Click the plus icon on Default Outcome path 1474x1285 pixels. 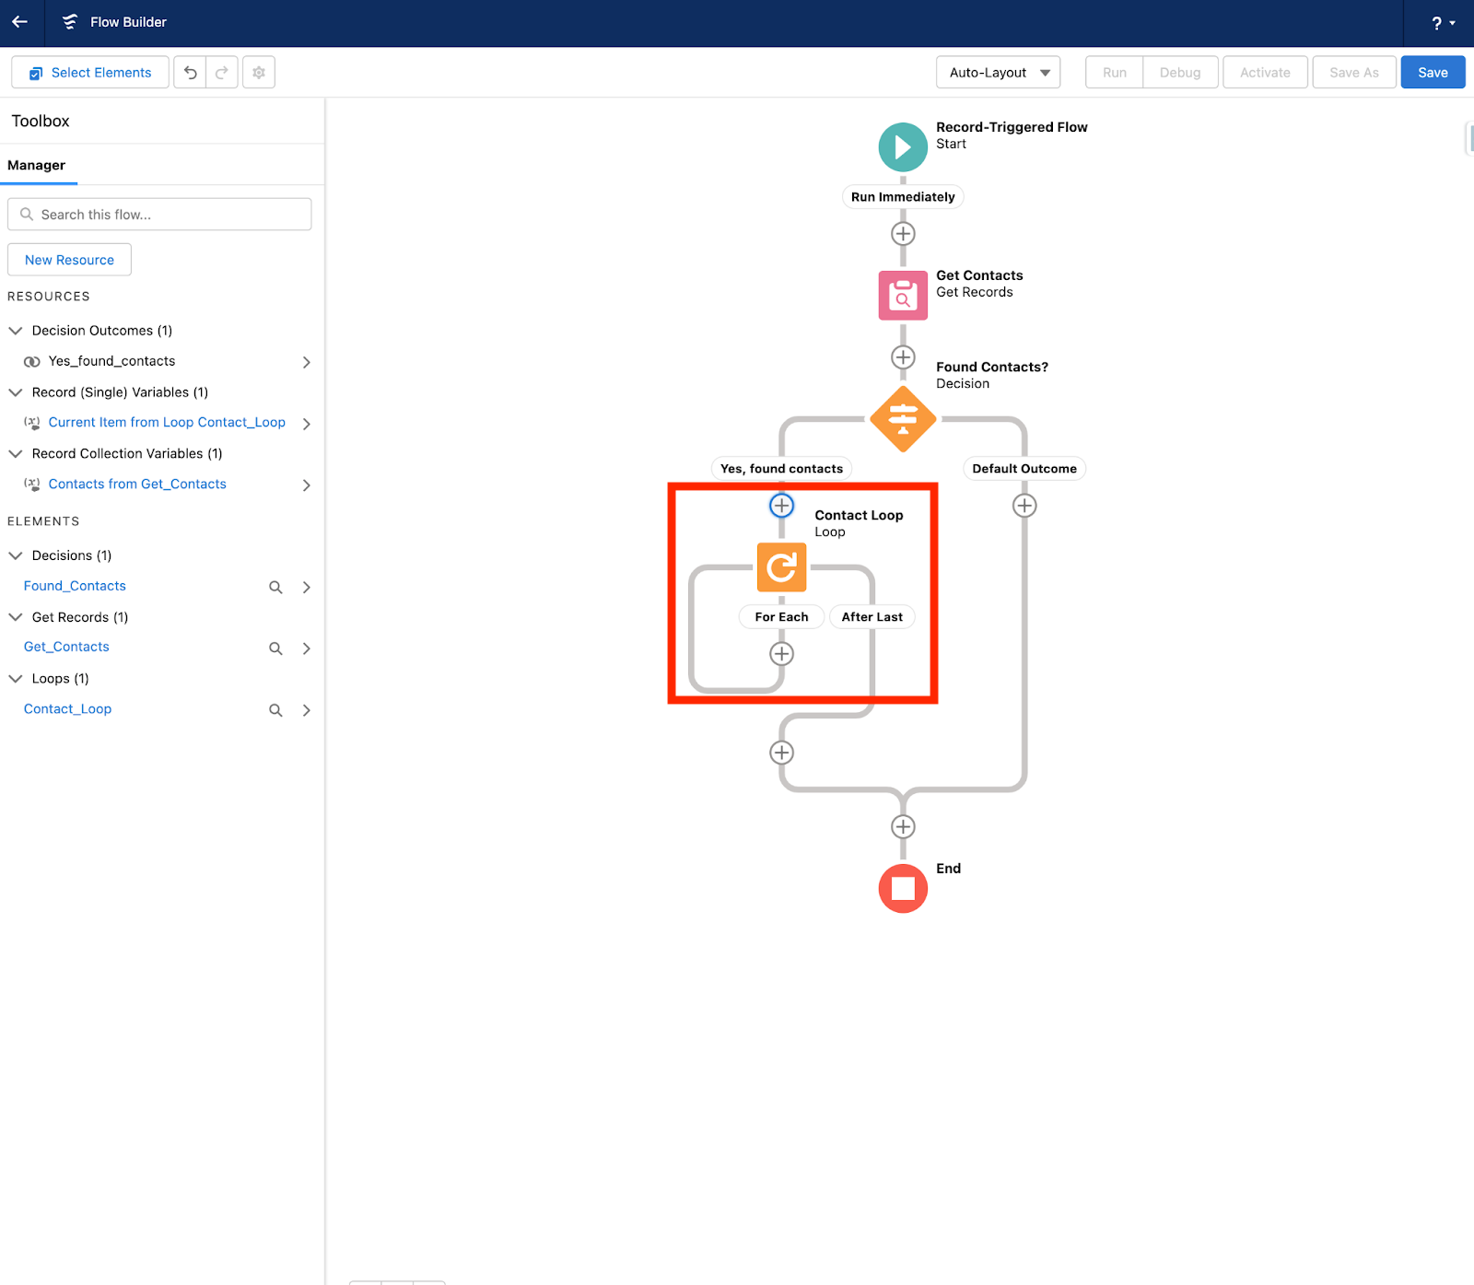click(1024, 505)
